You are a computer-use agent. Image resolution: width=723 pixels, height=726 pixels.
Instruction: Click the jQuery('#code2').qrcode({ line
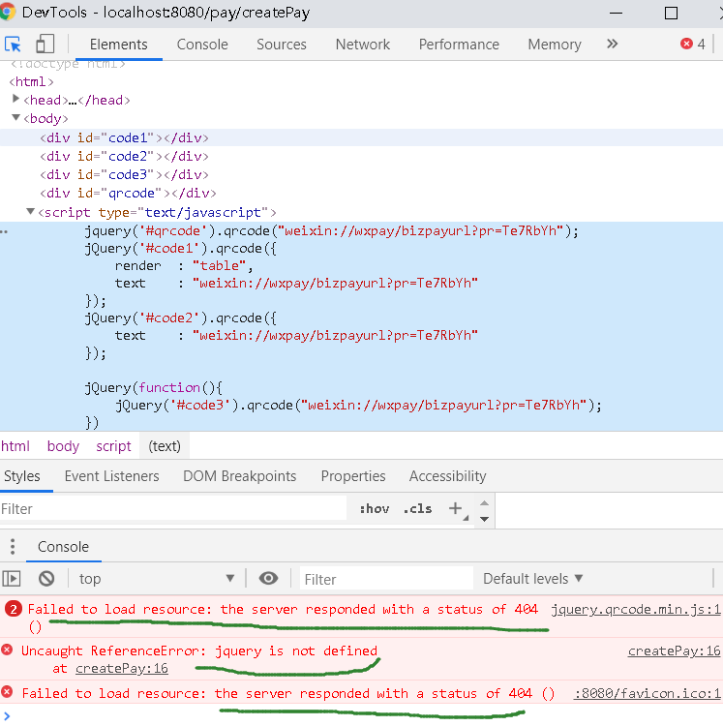(181, 318)
